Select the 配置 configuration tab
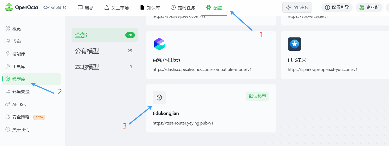 click(214, 8)
